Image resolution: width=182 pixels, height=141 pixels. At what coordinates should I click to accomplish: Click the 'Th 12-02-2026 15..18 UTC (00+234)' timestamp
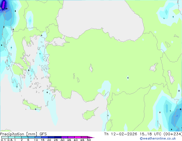143,134
